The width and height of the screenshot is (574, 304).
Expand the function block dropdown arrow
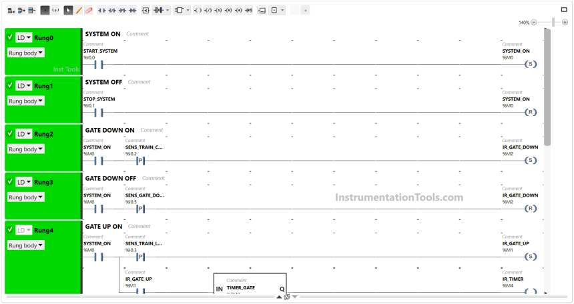188,10
